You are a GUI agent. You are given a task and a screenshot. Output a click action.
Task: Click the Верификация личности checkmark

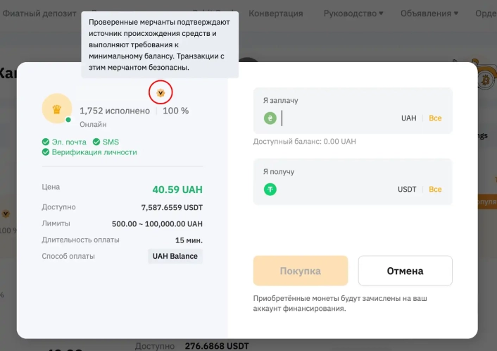[x=46, y=152]
